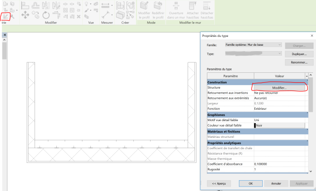Click the Valeur column header

(x=279, y=76)
